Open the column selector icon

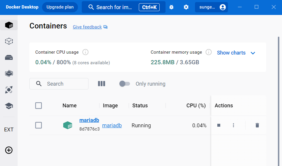[101, 84]
